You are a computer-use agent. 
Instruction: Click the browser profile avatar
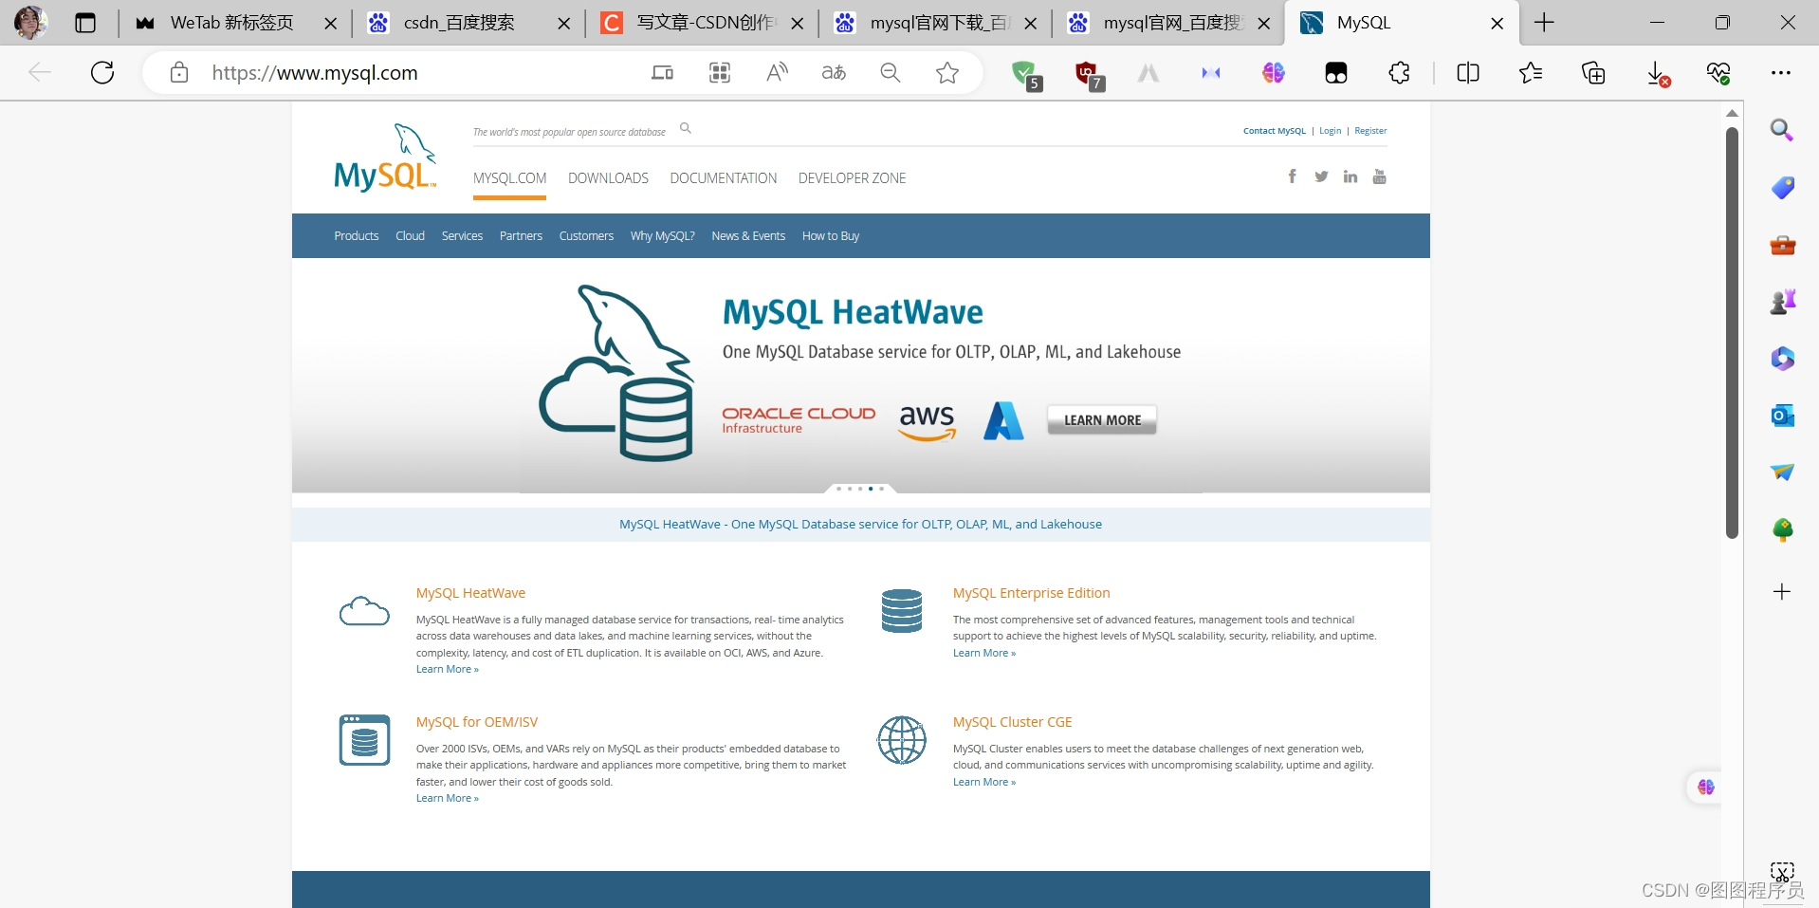coord(30,23)
